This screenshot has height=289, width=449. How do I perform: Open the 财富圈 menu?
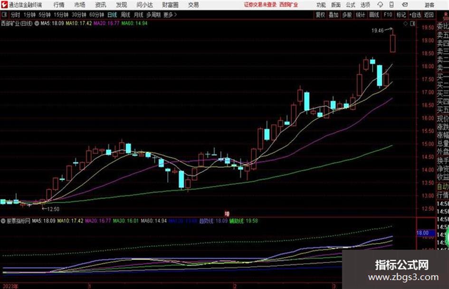click(170, 5)
